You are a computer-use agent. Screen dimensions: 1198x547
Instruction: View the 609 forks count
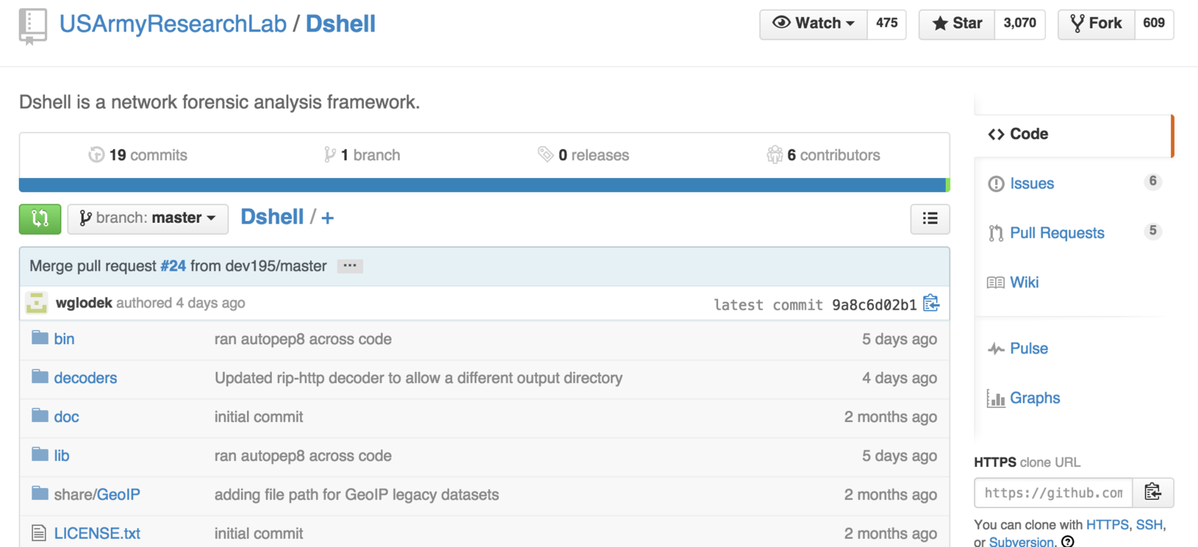point(1154,24)
